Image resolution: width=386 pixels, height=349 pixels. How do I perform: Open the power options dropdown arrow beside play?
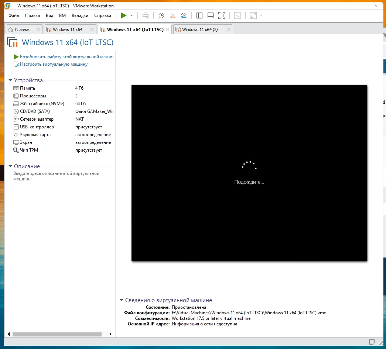click(131, 15)
